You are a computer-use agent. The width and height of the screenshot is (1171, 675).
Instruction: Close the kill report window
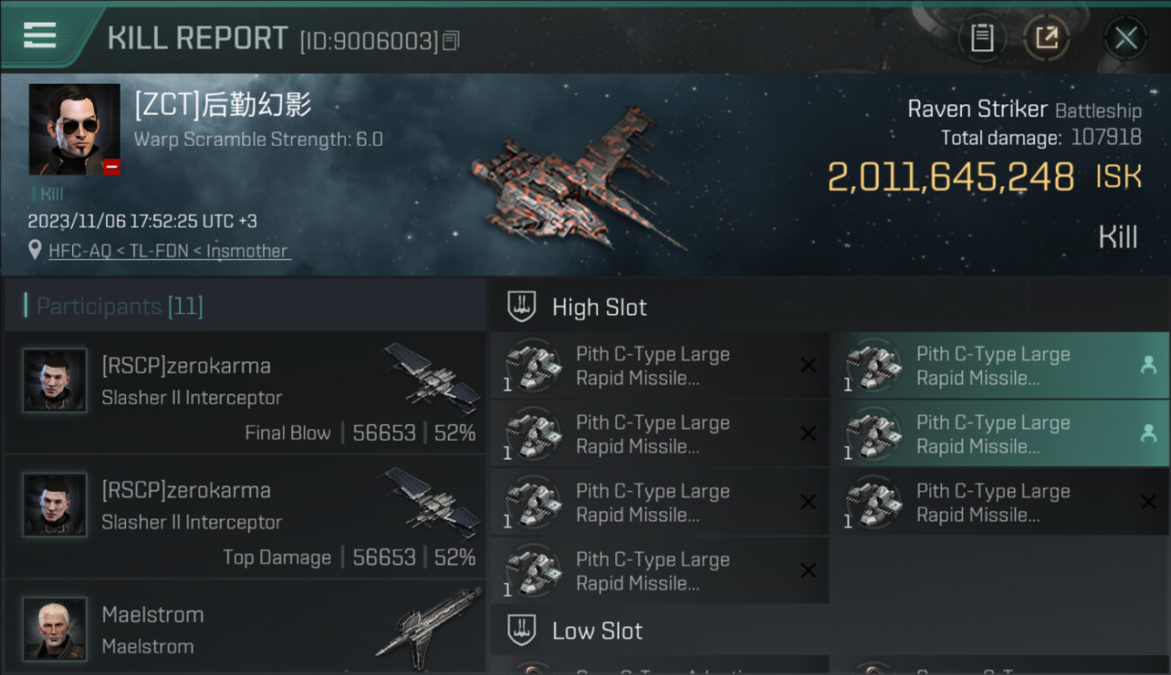[x=1125, y=38]
